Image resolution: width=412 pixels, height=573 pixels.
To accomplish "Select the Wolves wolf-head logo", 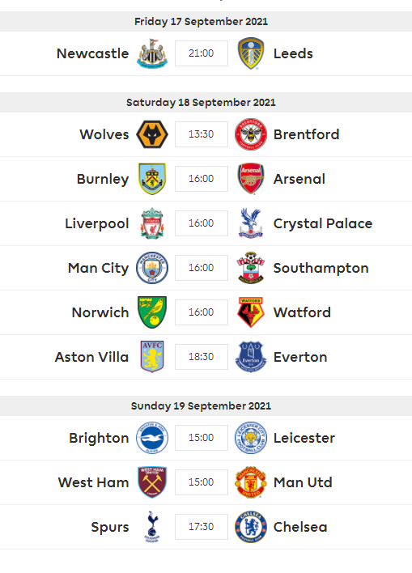I will coord(152,134).
